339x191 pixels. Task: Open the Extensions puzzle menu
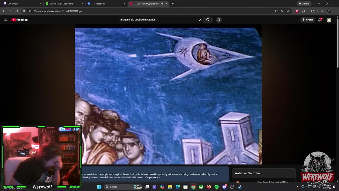coord(304,11)
